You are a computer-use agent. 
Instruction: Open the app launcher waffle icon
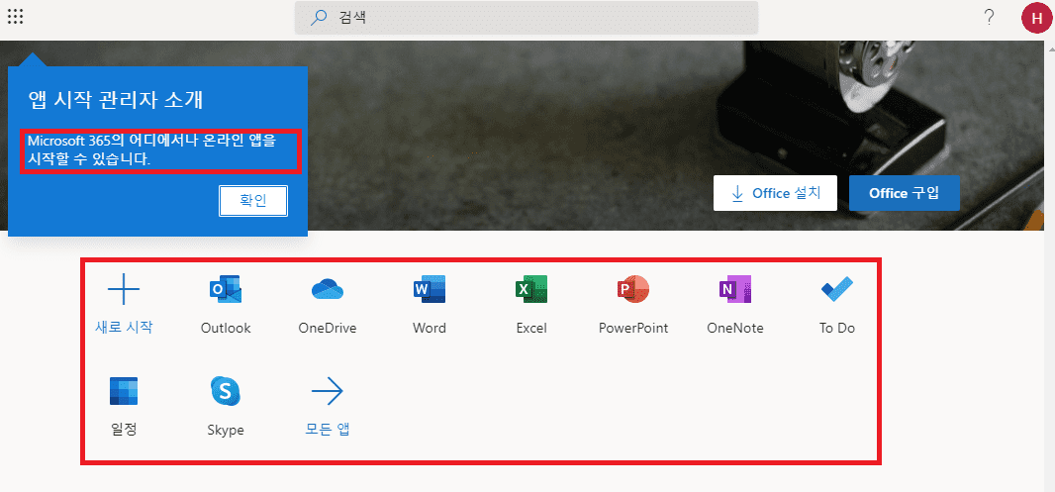(16, 17)
